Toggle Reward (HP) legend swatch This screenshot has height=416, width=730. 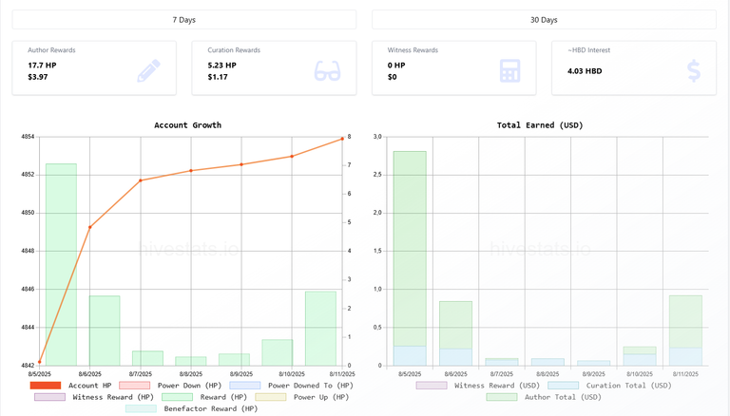coord(177,397)
